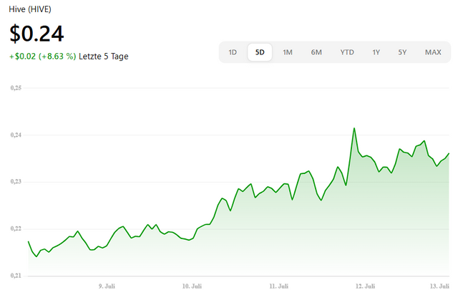
Task: Click the 11. Juli date label
Action: [278, 286]
